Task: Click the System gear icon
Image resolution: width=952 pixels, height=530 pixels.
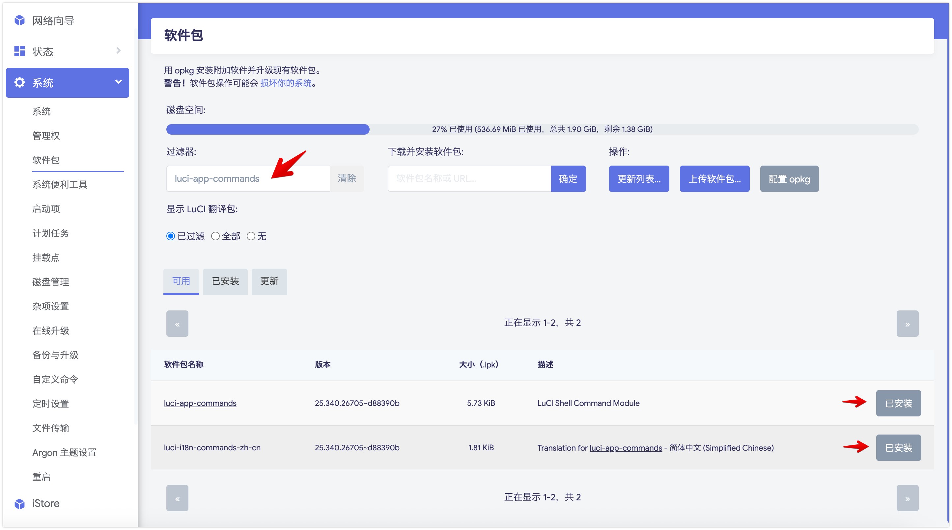Action: tap(19, 82)
